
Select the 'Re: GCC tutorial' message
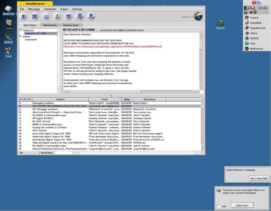coord(110,122)
